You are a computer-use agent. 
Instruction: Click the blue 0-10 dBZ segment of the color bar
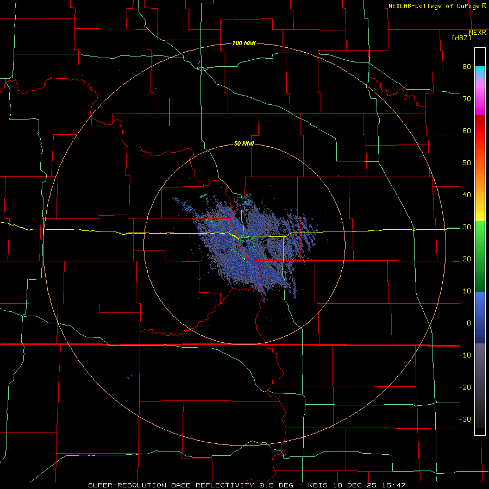480,307
